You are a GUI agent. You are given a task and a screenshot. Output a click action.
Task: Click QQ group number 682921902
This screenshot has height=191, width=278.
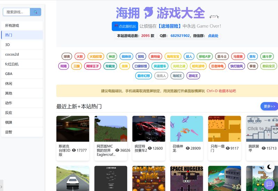(180, 36)
